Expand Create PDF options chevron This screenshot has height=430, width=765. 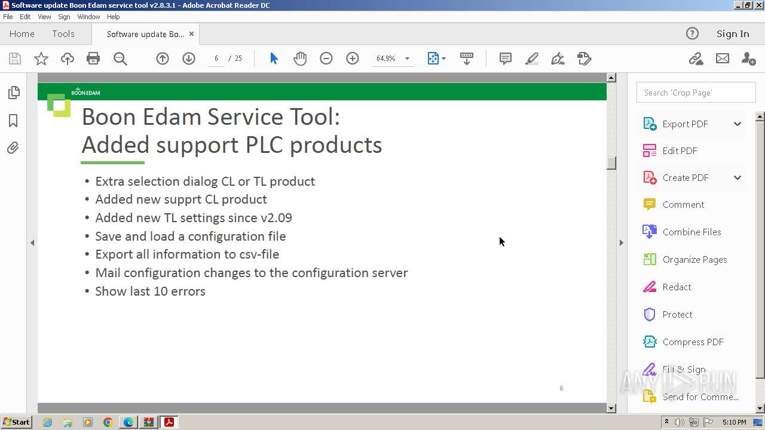click(738, 177)
